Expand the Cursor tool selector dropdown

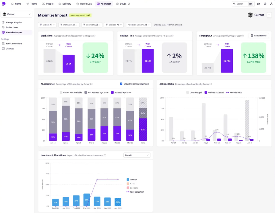pos(17,14)
